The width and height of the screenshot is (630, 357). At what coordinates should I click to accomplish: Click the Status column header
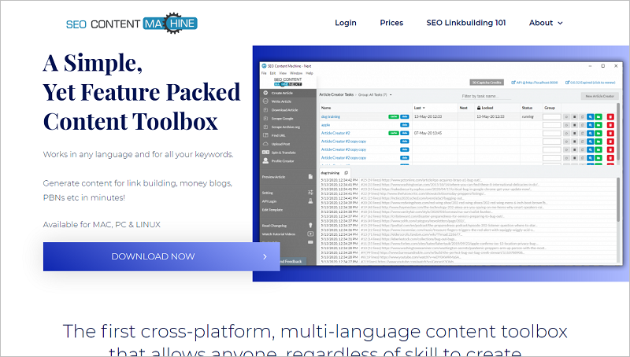coord(527,108)
